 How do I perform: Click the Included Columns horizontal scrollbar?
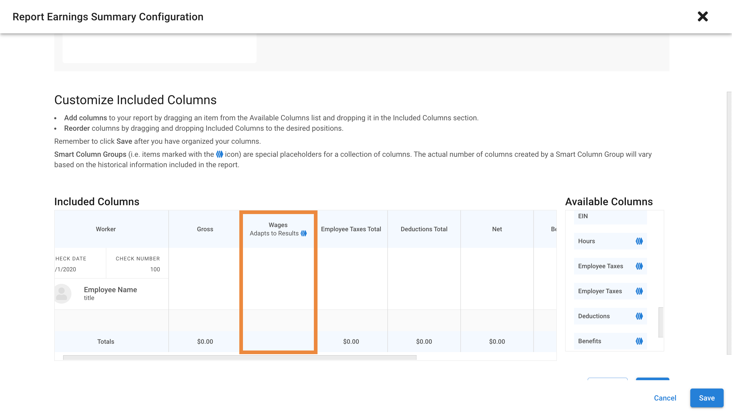240,358
